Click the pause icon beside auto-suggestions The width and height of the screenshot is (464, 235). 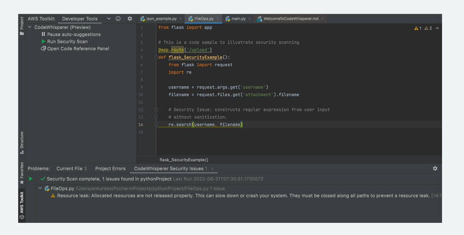pos(43,34)
